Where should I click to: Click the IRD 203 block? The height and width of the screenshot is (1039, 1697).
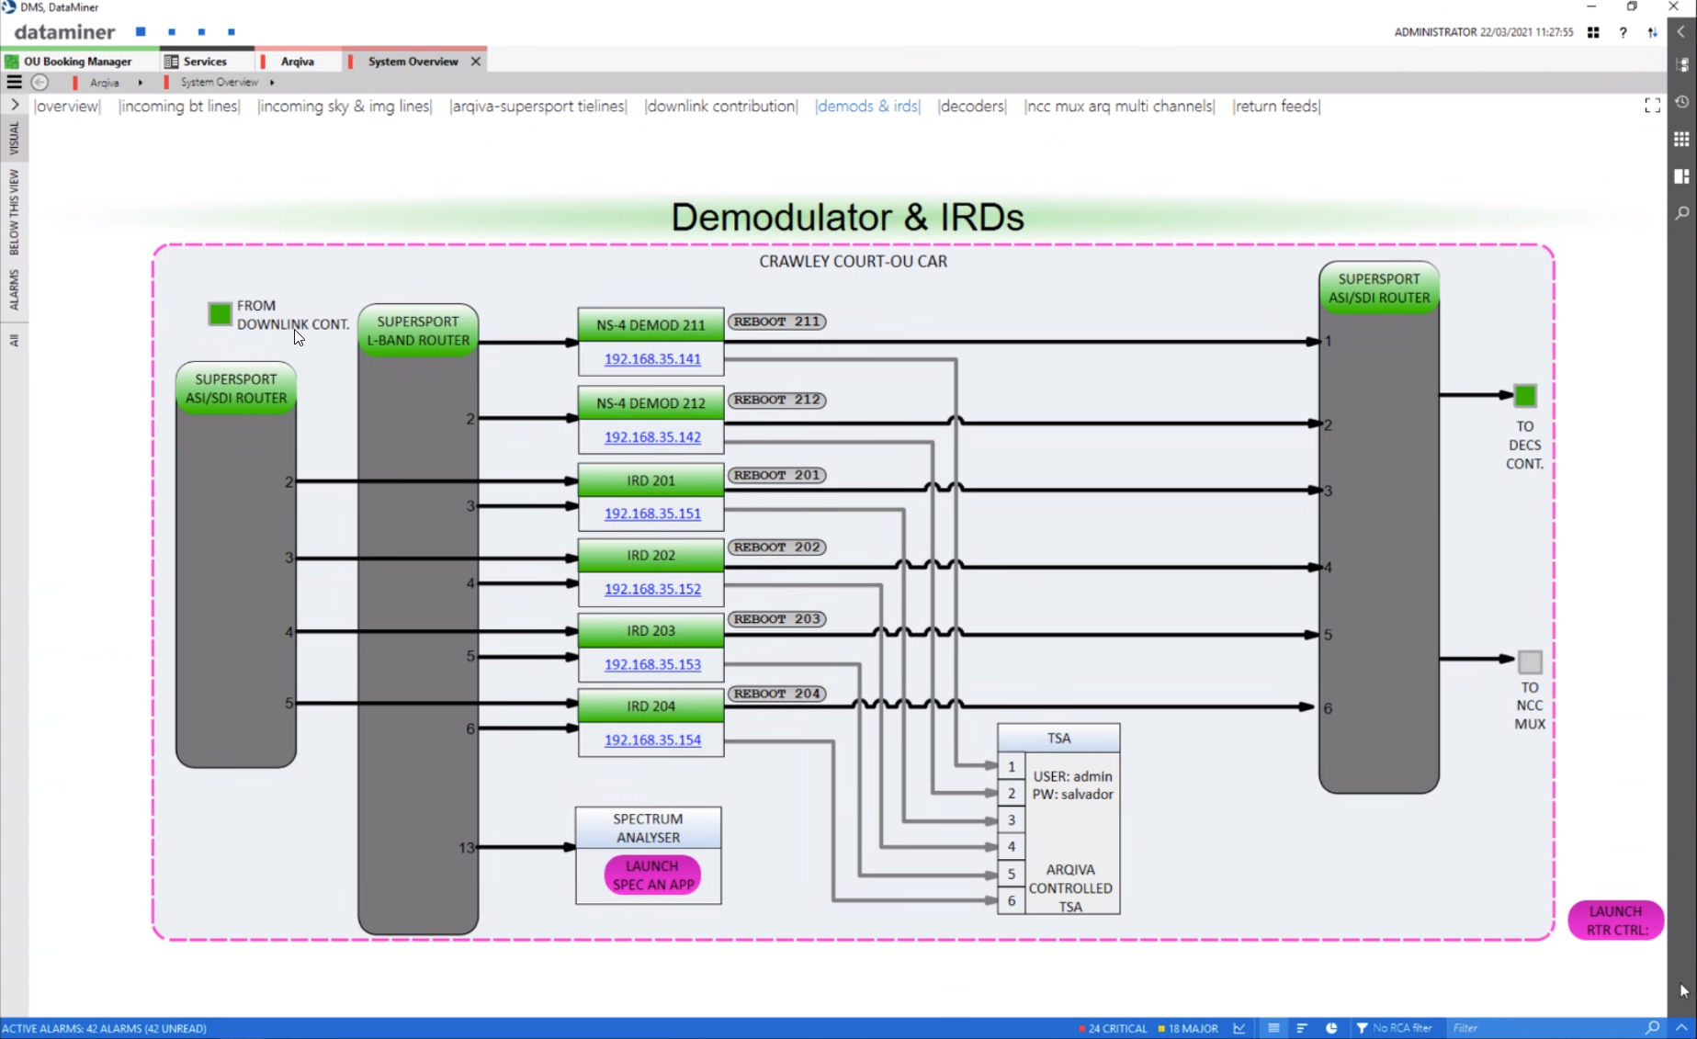click(651, 630)
